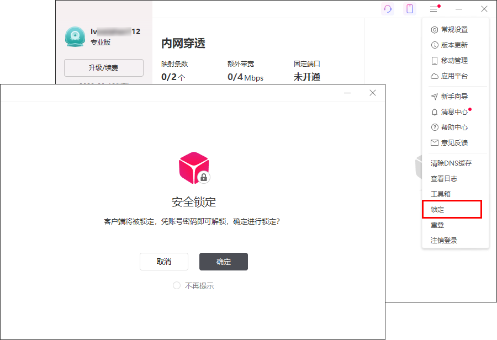Click the 内网穿透 heading
Image resolution: width=497 pixels, height=340 pixels.
[x=183, y=44]
